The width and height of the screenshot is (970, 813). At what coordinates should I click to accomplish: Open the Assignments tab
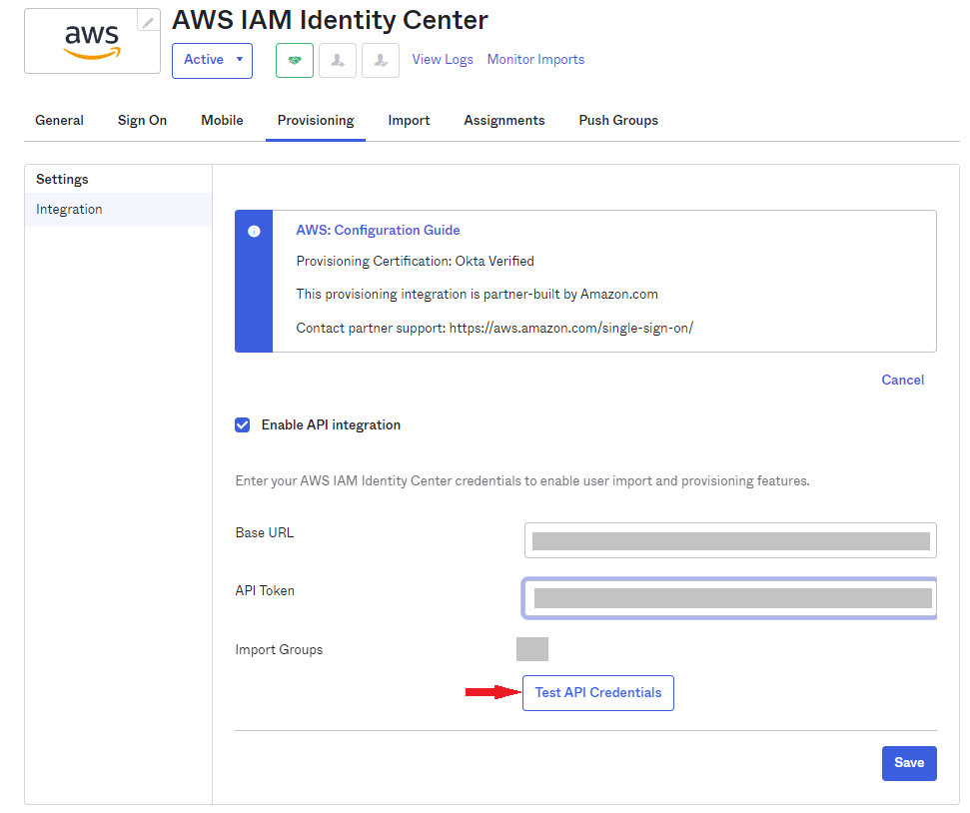pyautogui.click(x=503, y=121)
